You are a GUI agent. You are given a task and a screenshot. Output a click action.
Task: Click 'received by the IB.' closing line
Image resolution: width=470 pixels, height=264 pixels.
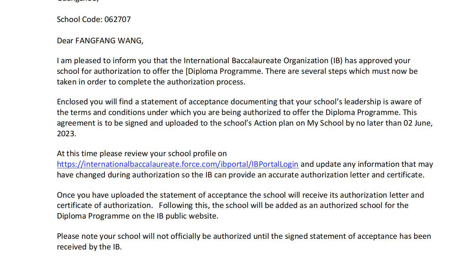[x=90, y=247]
